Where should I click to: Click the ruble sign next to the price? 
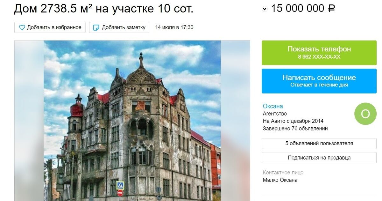[331, 8]
